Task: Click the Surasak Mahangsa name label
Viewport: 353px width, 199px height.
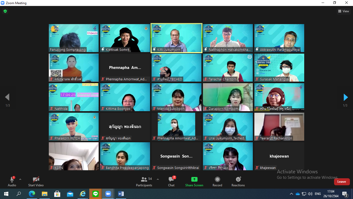Action: [x=274, y=79]
